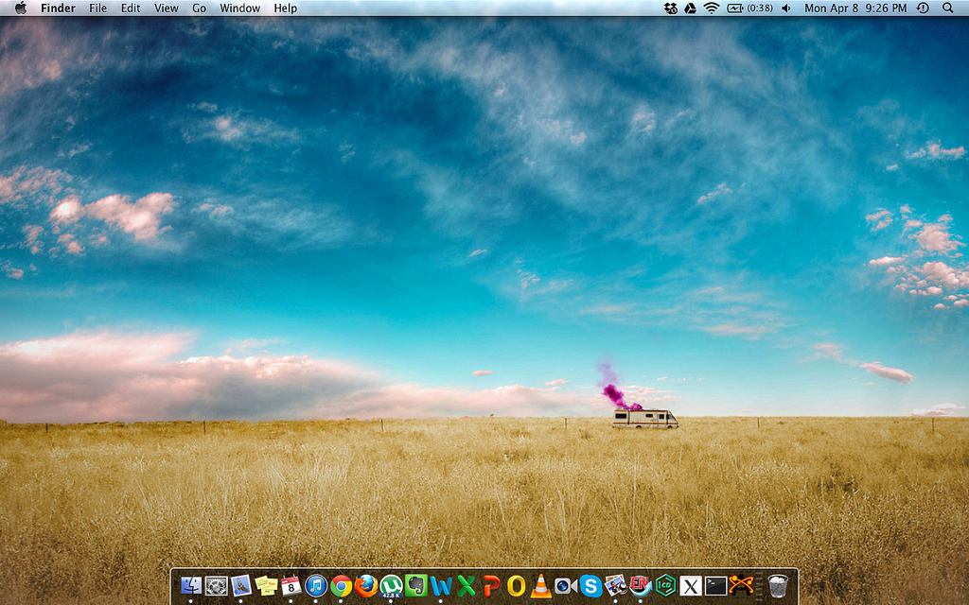Image resolution: width=969 pixels, height=605 pixels.
Task: Open uTorrent from the dock
Action: [x=391, y=586]
